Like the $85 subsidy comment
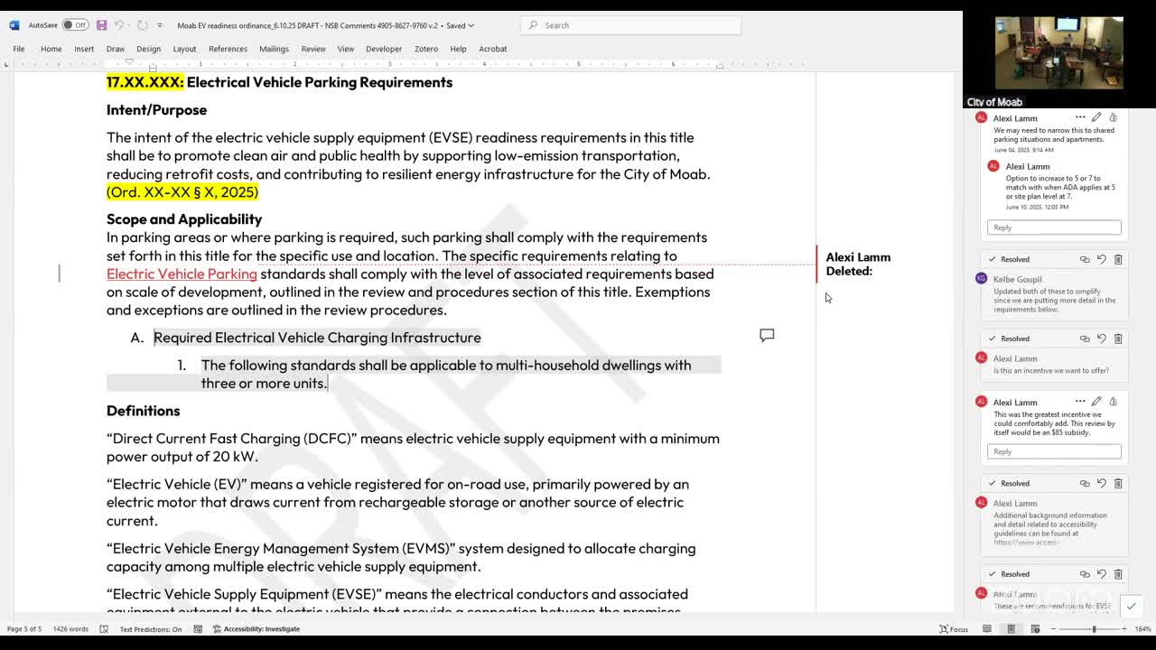Viewport: 1156px width, 650px height. (x=1113, y=401)
